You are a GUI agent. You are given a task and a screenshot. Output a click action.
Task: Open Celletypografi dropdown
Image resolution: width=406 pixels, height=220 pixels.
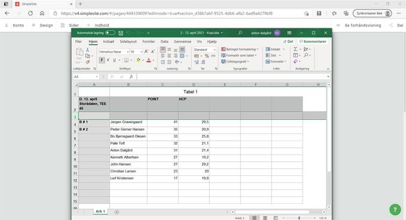click(235, 61)
